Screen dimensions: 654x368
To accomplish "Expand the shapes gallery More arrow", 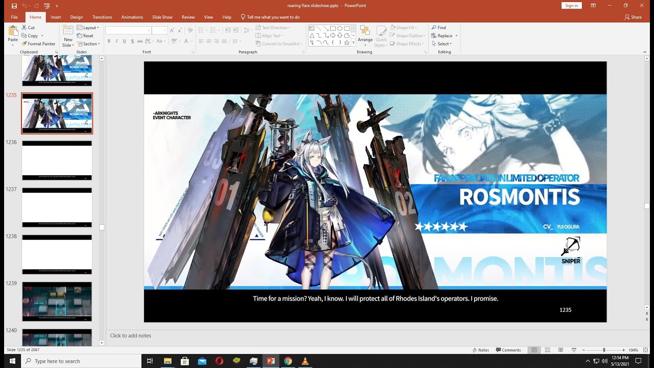I will tap(354, 43).
